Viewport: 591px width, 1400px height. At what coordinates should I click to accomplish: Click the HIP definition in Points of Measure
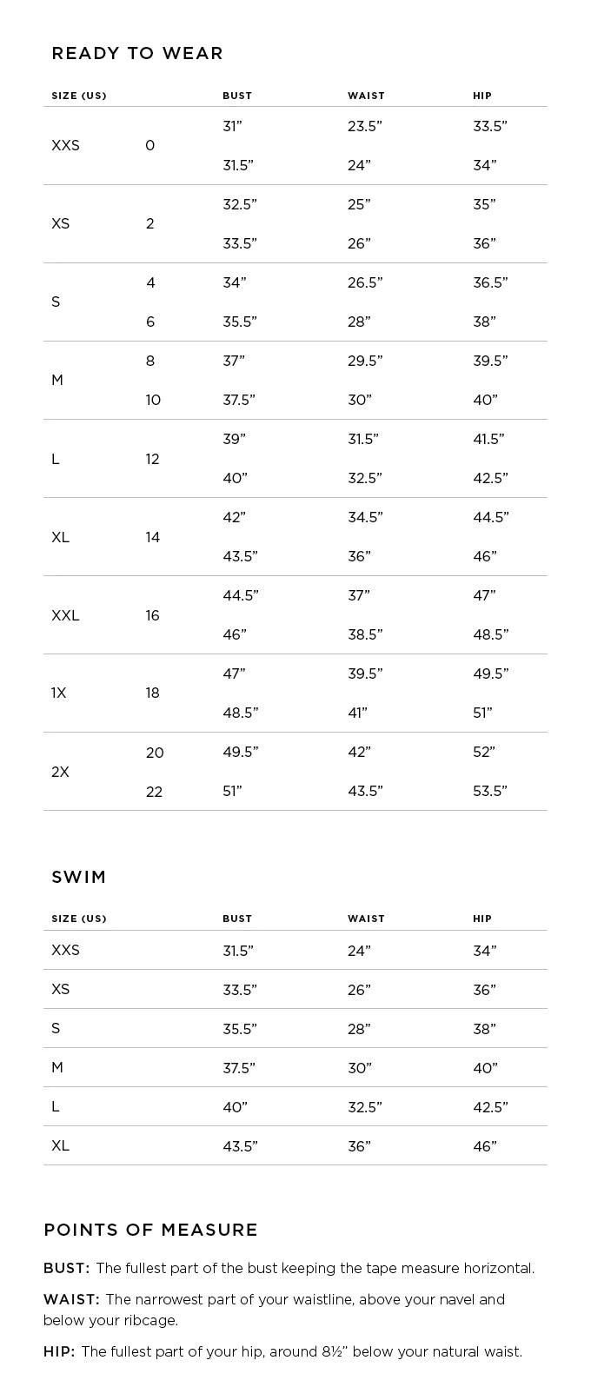tap(282, 1352)
